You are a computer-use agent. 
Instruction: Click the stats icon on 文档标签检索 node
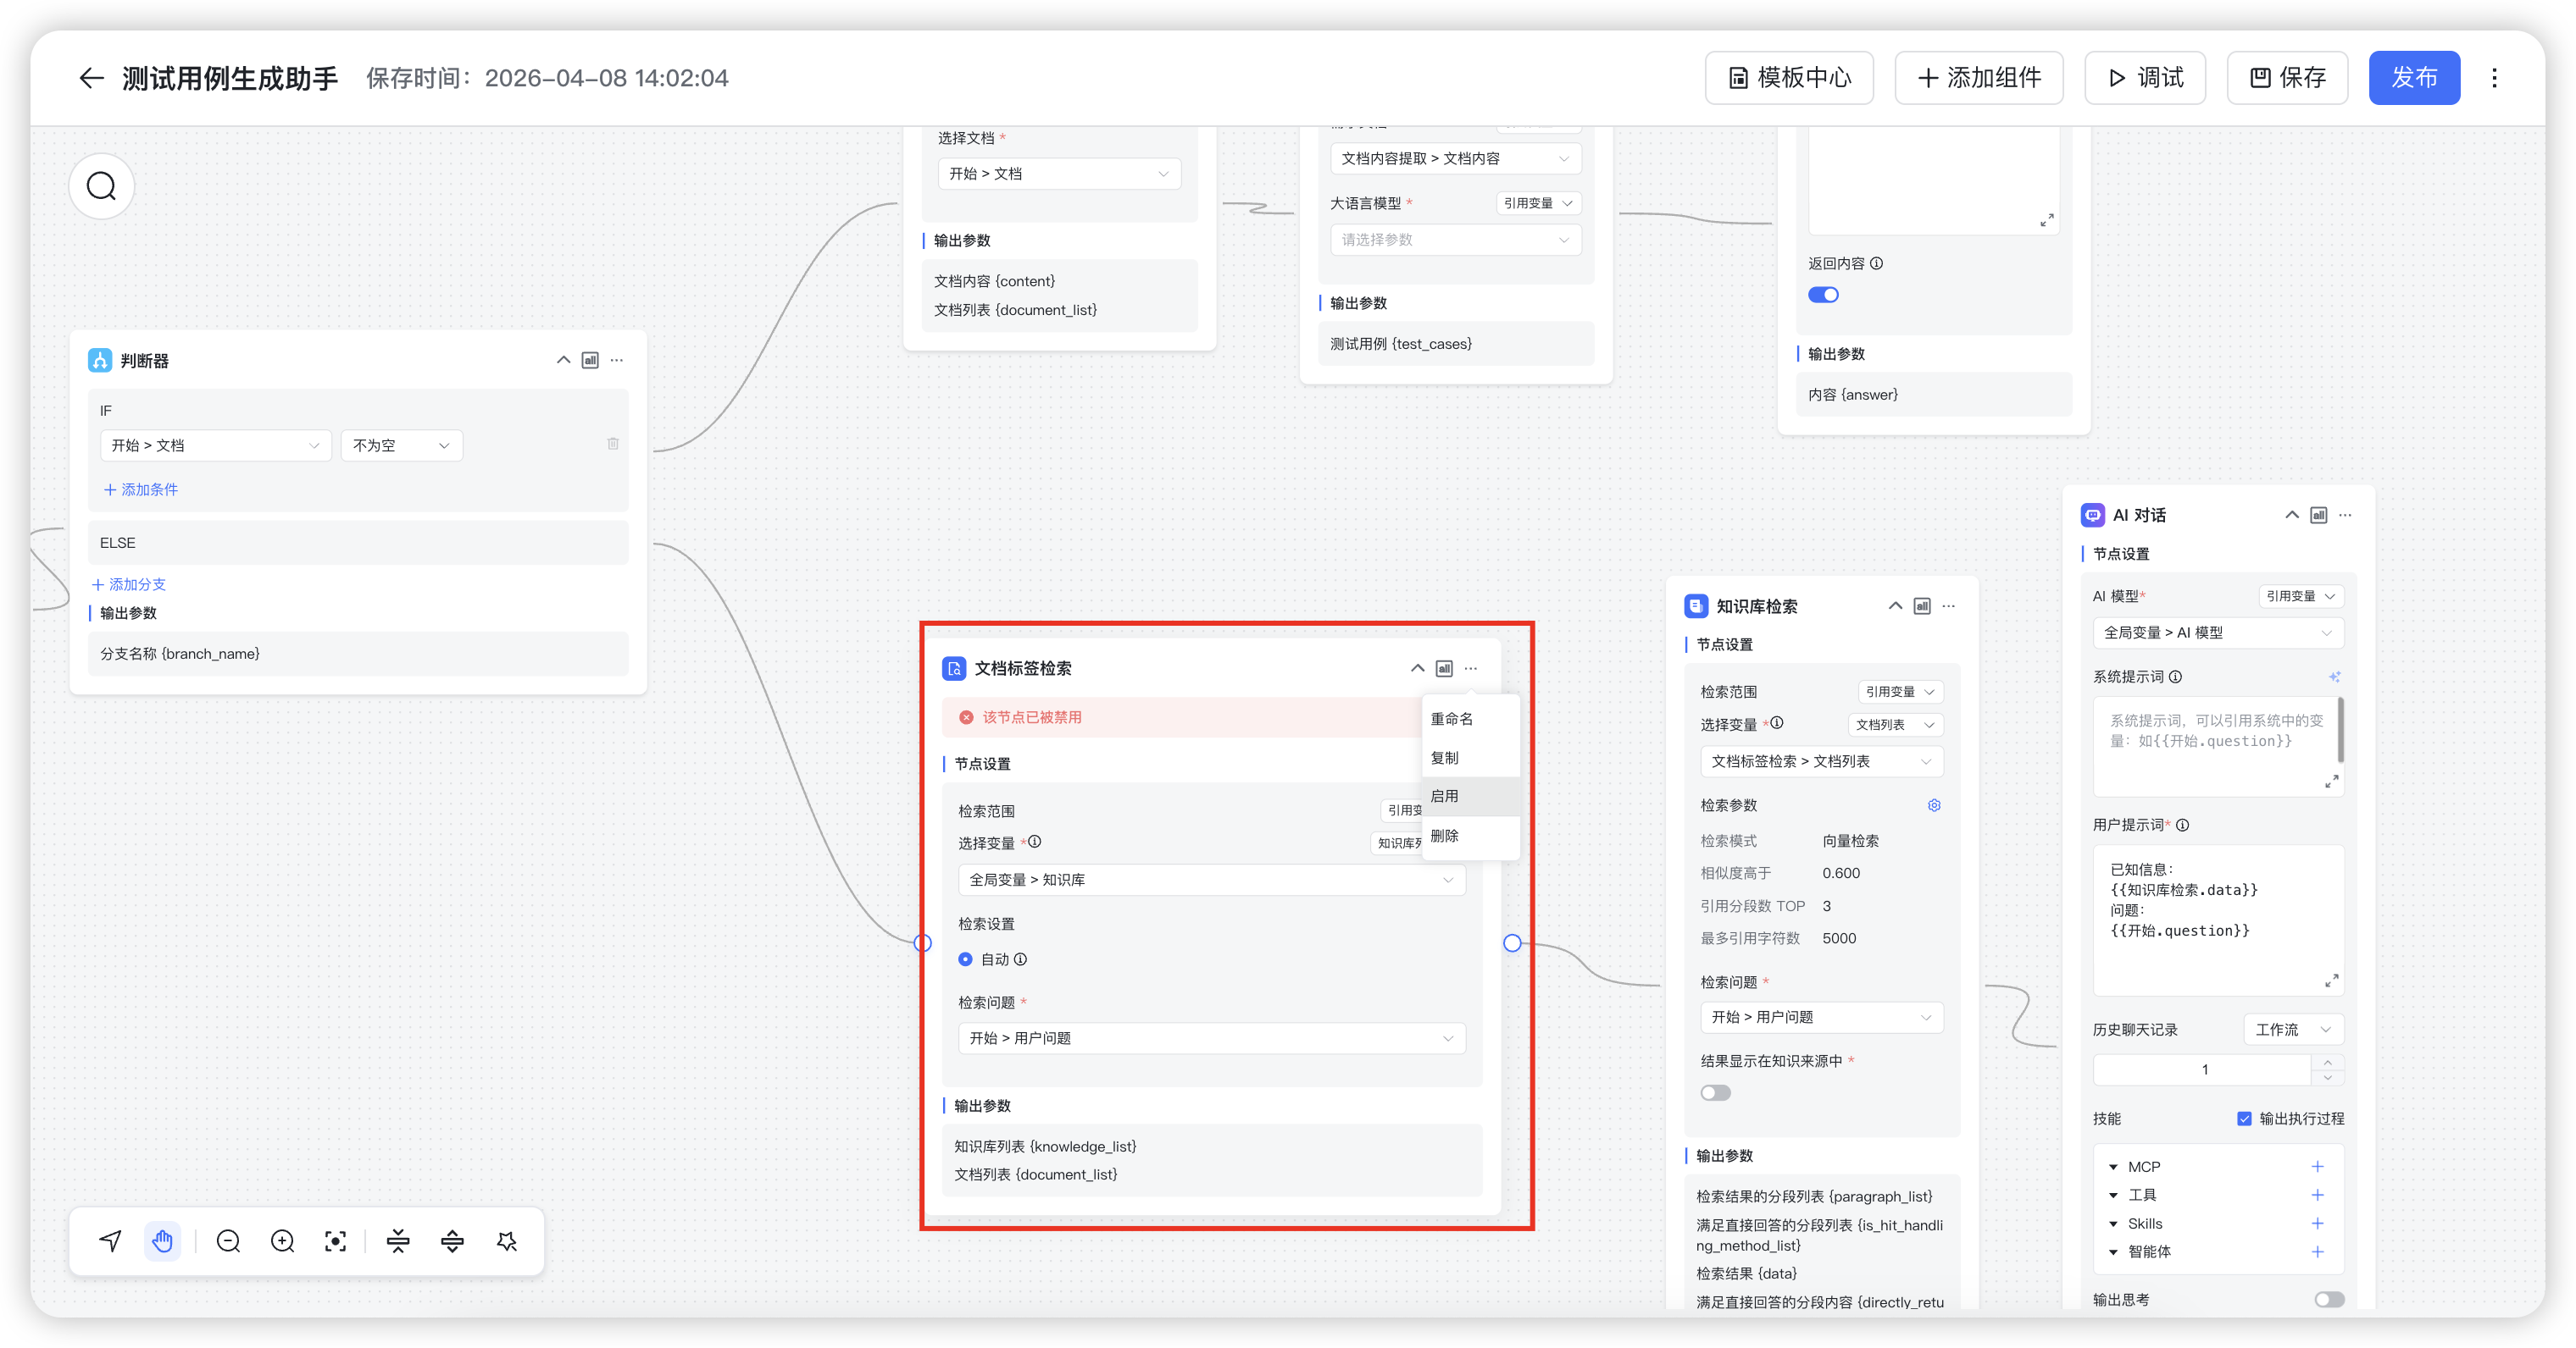[1444, 669]
